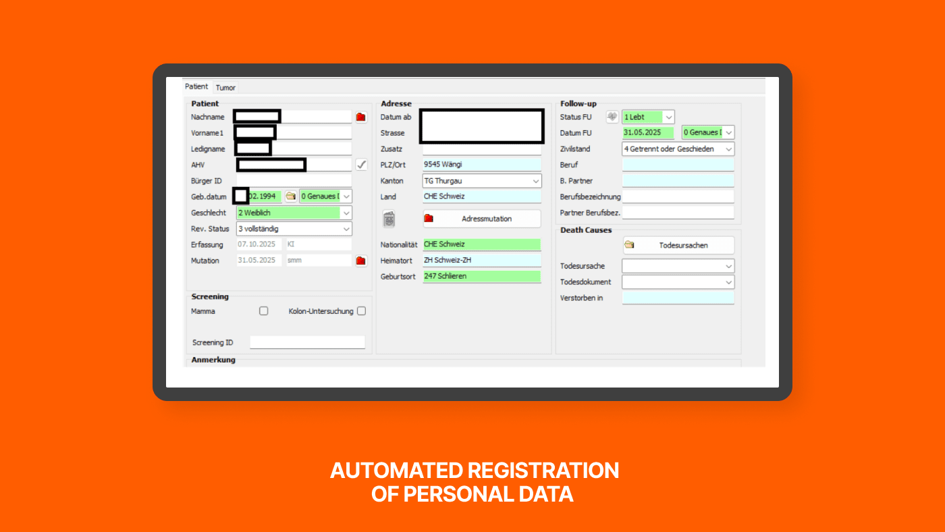Open the Todesursache dropdown
The width and height of the screenshot is (945, 532).
coord(678,266)
